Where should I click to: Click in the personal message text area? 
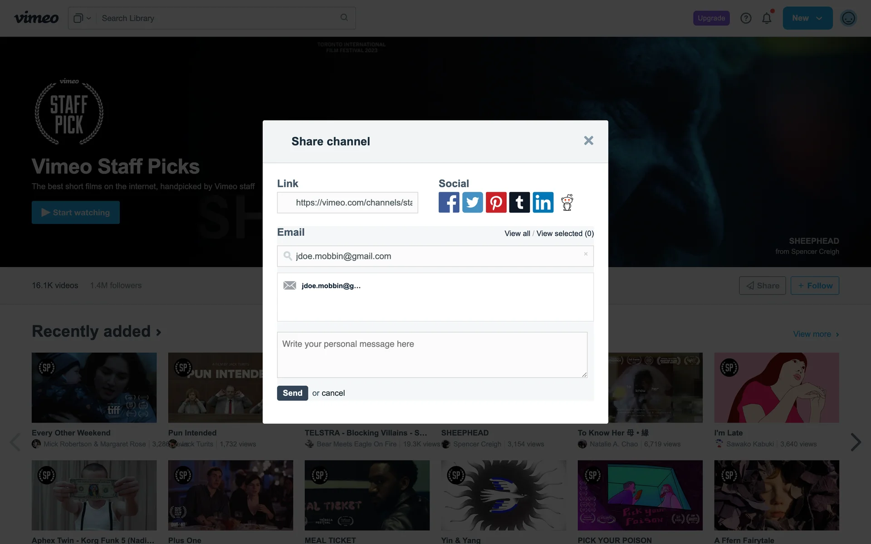point(432,355)
